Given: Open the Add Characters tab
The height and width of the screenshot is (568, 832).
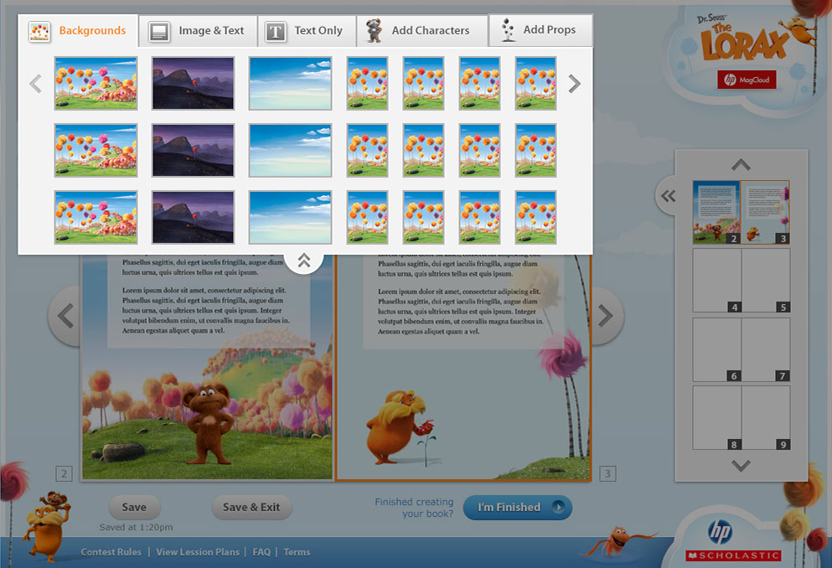Looking at the screenshot, I should click(421, 31).
